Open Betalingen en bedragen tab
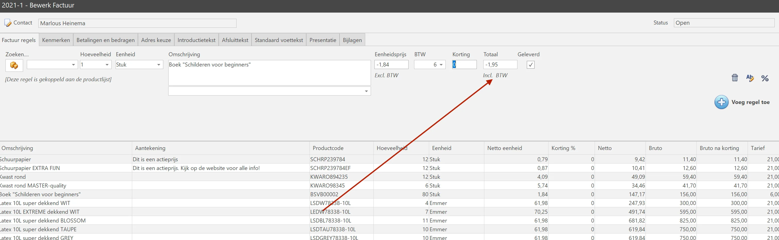Image resolution: width=779 pixels, height=240 pixels. click(x=106, y=40)
